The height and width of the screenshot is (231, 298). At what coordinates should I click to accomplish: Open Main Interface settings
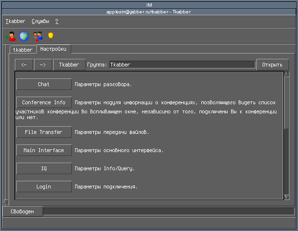click(44, 150)
